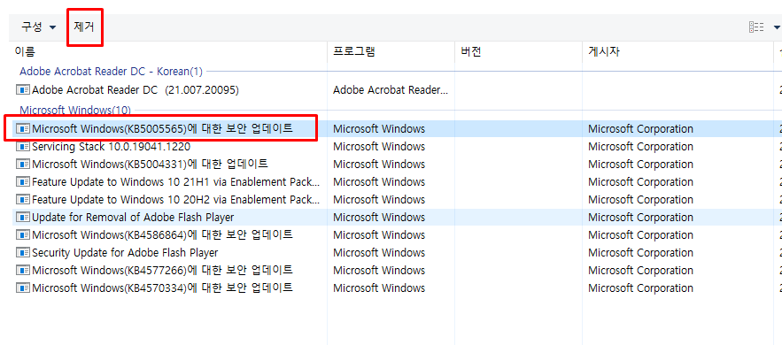
Task: Click icon of Windows 10 21H1 feature update
Action: pos(23,181)
